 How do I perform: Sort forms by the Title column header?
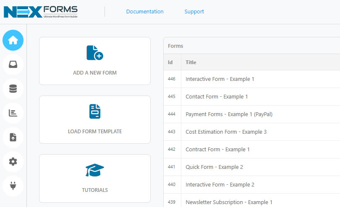191,62
